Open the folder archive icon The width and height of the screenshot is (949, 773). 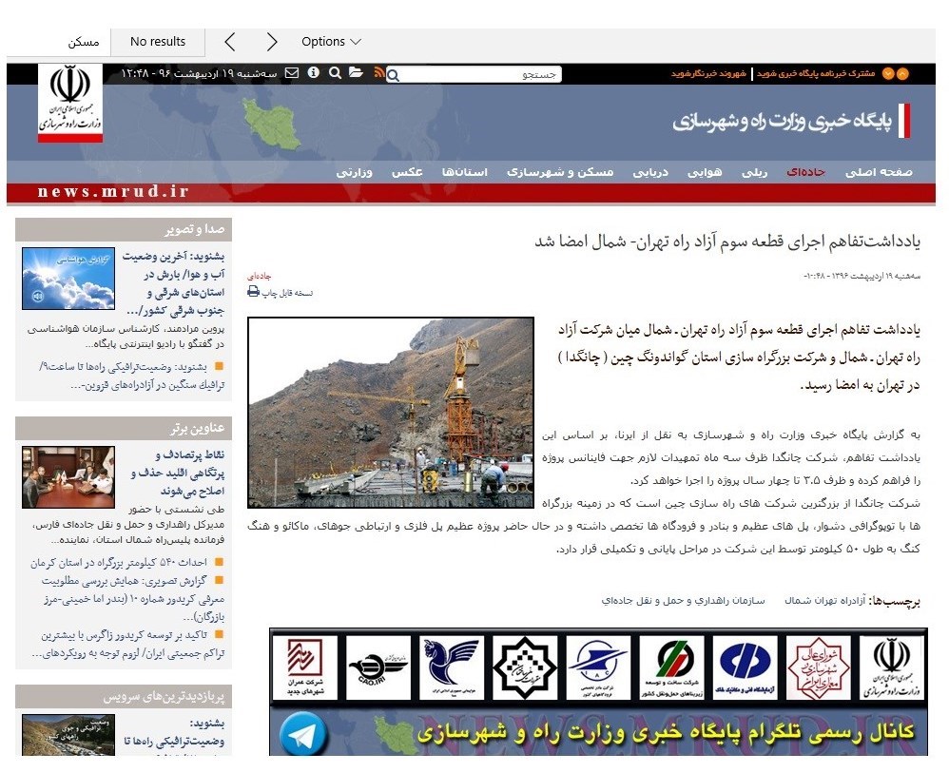tap(356, 73)
